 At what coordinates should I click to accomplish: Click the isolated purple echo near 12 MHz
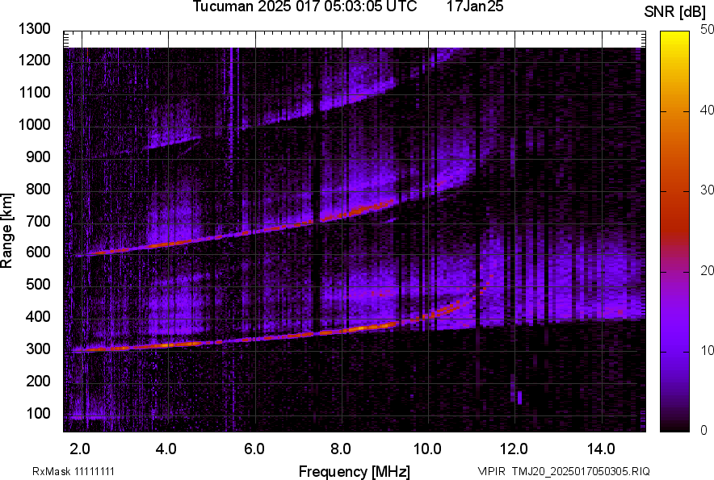[519, 397]
